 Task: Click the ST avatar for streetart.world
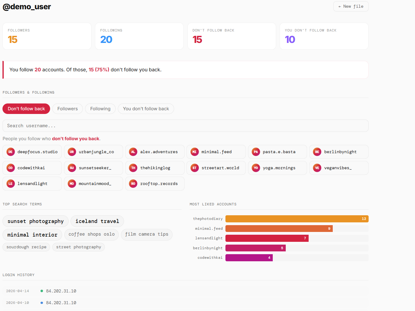pos(195,168)
